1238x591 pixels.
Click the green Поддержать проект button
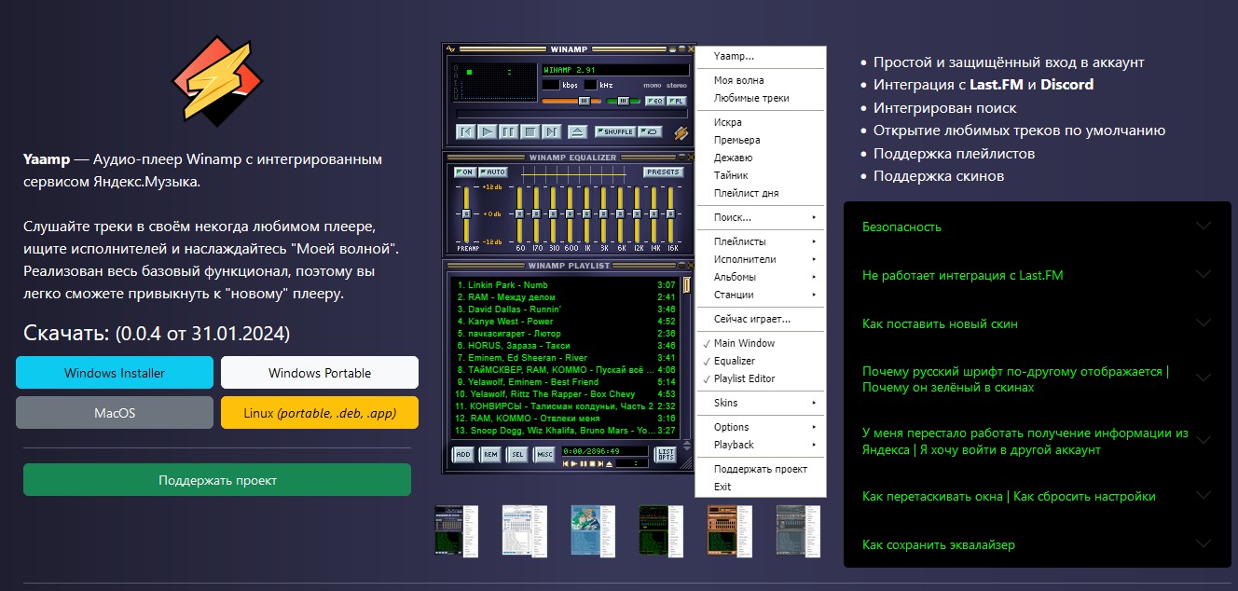[217, 480]
